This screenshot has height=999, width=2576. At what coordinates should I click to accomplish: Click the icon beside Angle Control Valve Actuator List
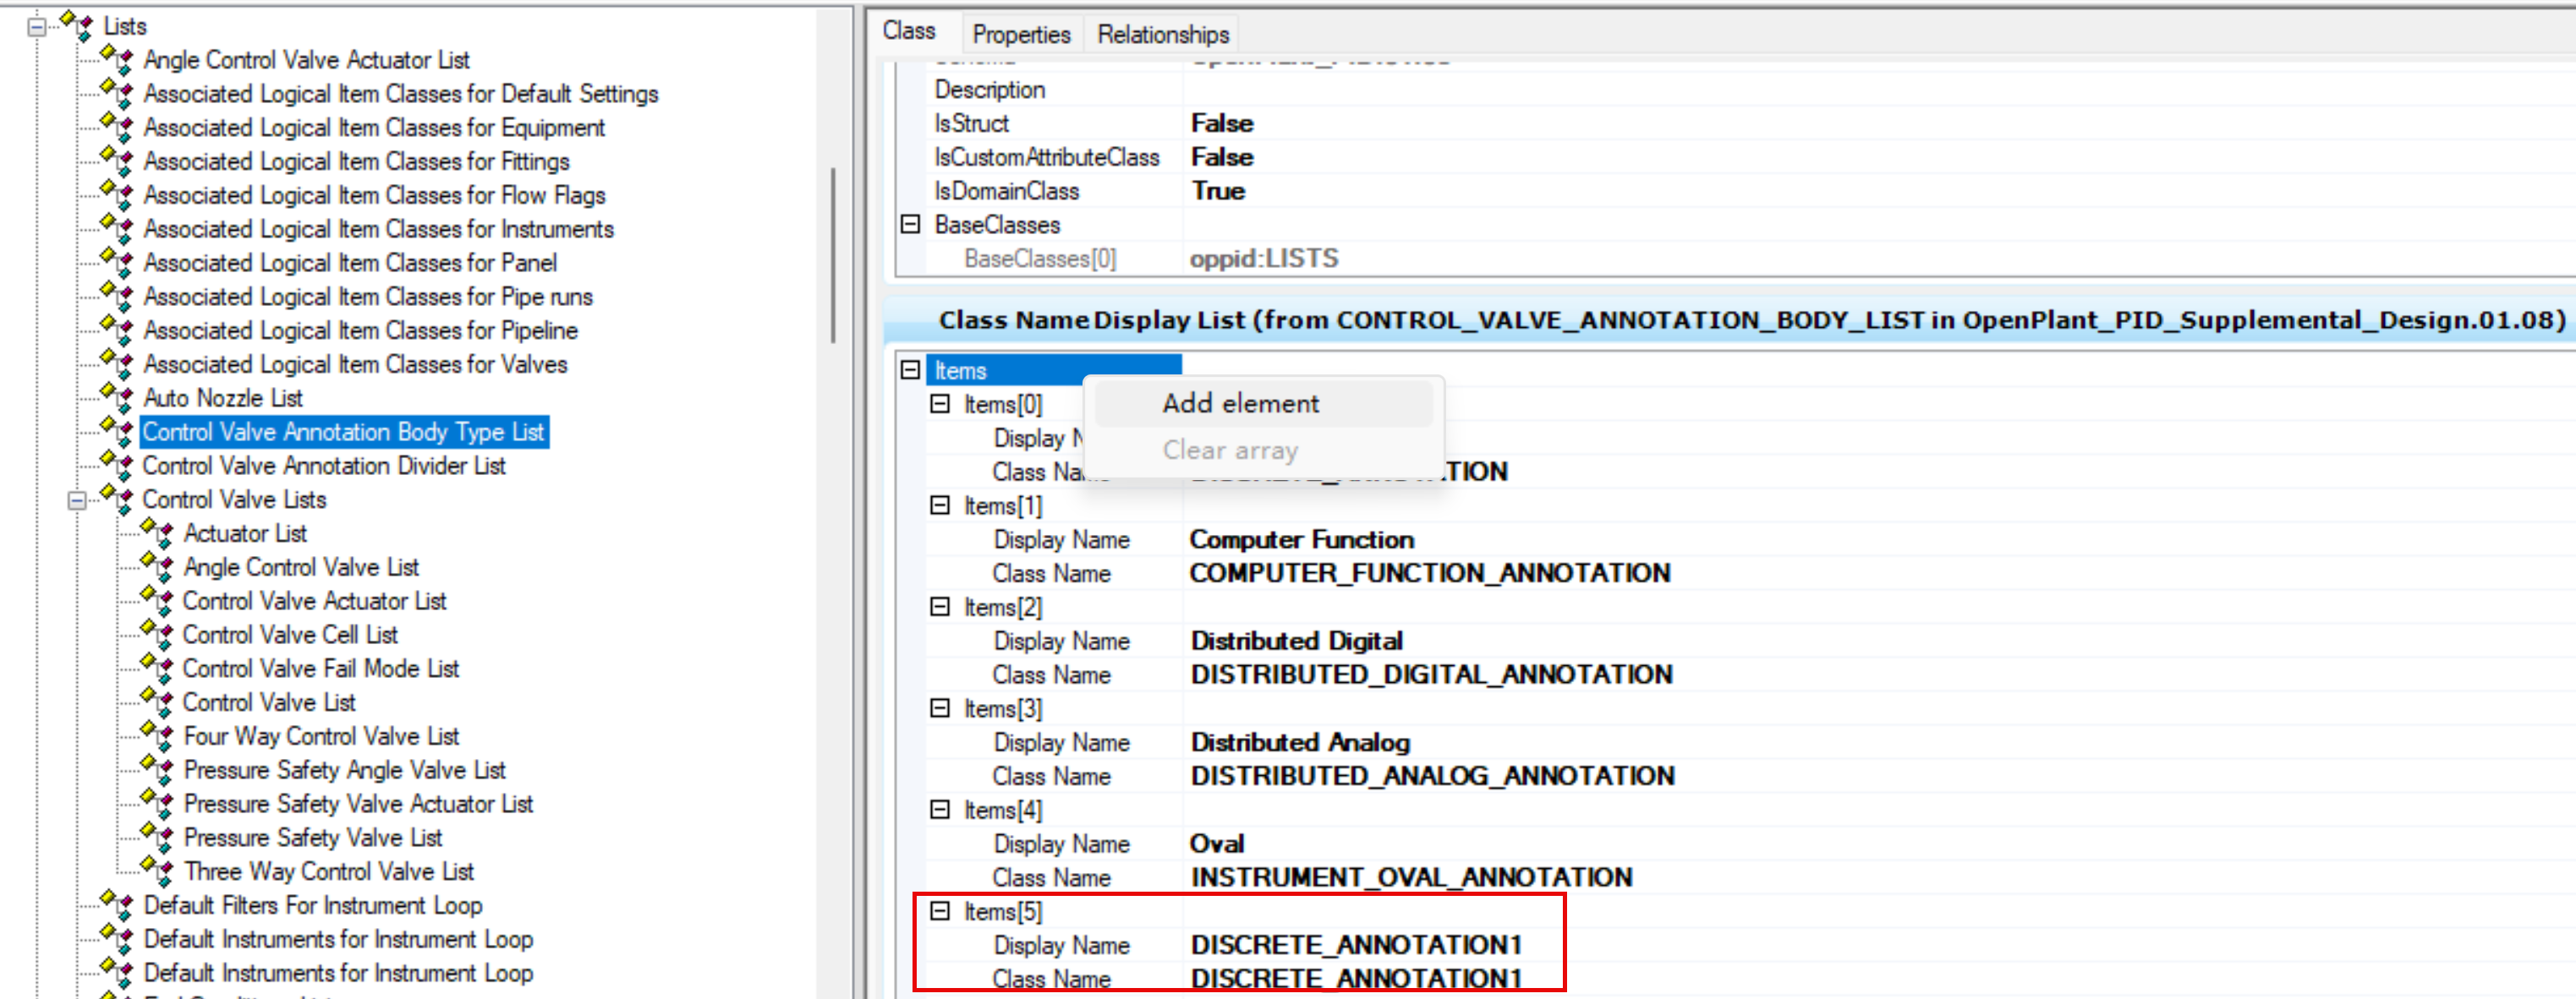(117, 60)
